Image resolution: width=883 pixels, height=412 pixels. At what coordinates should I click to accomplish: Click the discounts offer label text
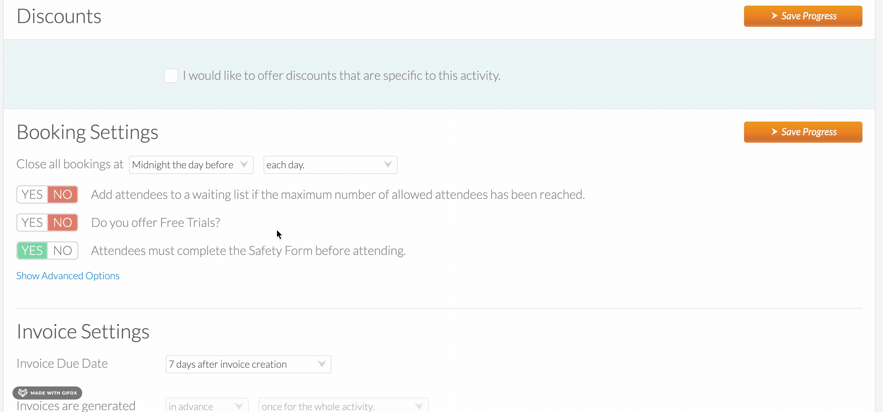click(x=342, y=76)
